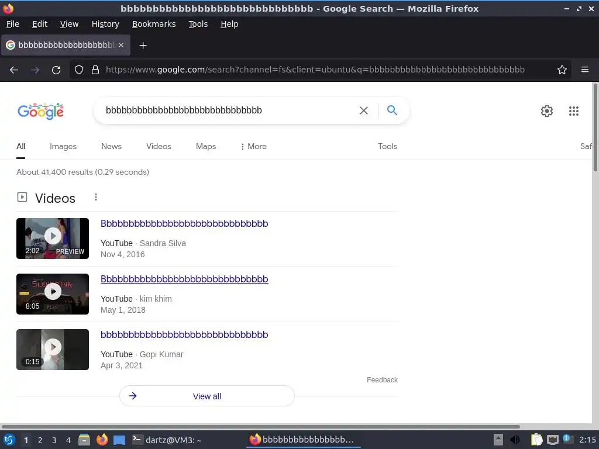Screen dimensions: 599x449
Task: Open the video result by Gopi Kumar
Action: pyautogui.click(x=184, y=334)
